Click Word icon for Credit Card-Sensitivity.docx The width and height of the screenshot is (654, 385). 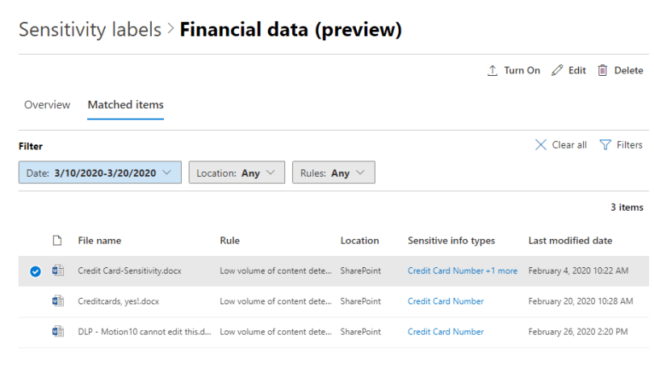57,271
